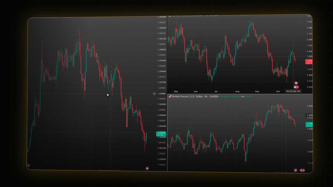Click 1.340 on the 4h chart price scale
Viewport: 333px width, 187px height.
click(x=310, y=106)
